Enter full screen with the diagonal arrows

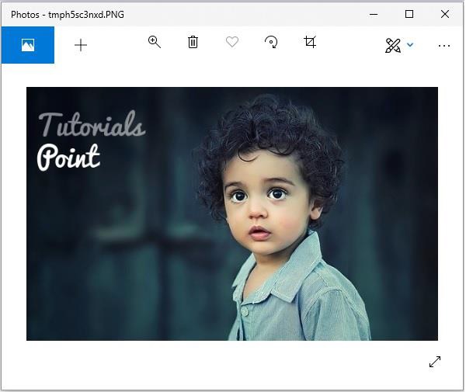pos(435,362)
